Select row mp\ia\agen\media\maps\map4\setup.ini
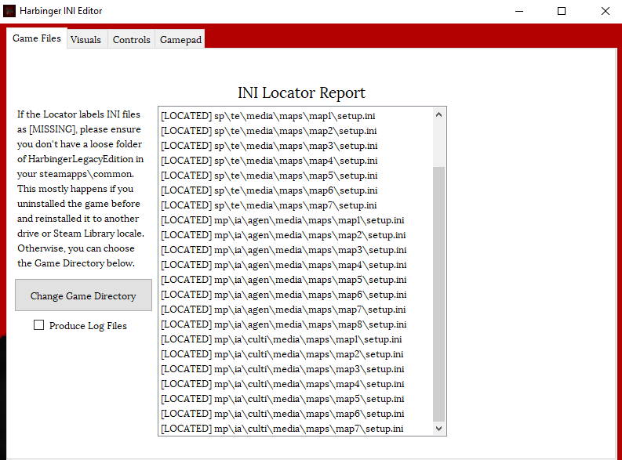 [296, 265]
